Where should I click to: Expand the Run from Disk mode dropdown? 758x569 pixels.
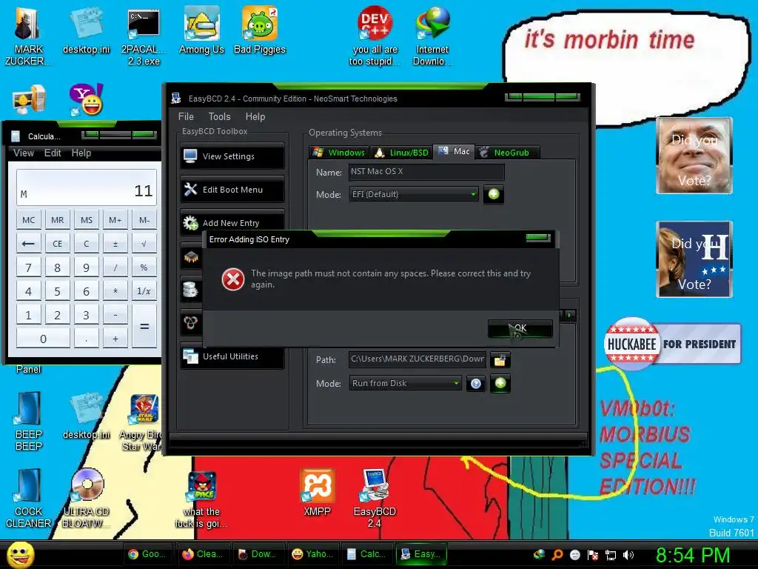pyautogui.click(x=405, y=383)
